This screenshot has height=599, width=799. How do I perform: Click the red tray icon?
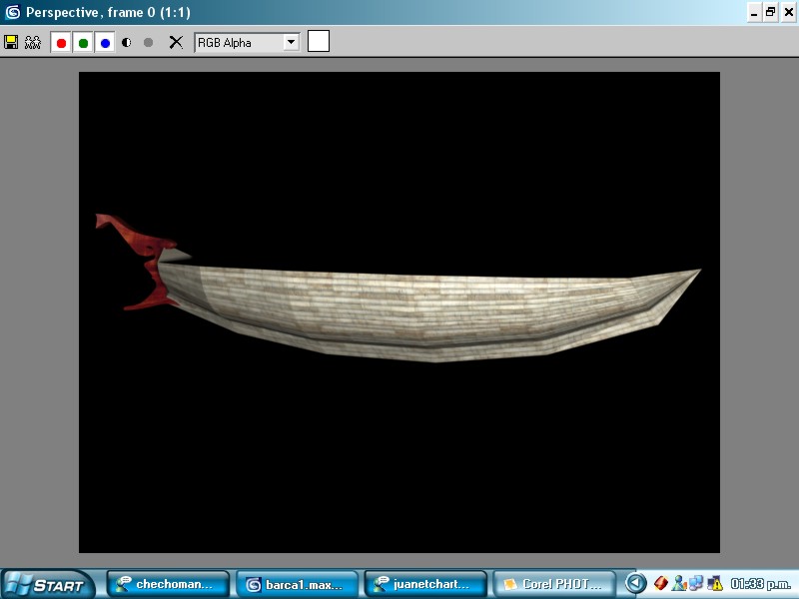(661, 583)
